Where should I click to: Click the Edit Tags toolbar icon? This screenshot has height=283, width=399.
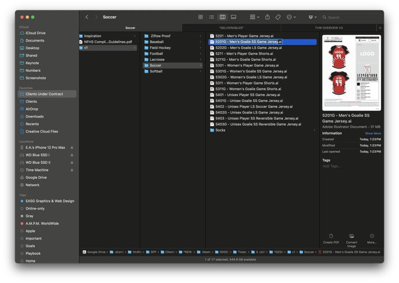[x=278, y=17]
